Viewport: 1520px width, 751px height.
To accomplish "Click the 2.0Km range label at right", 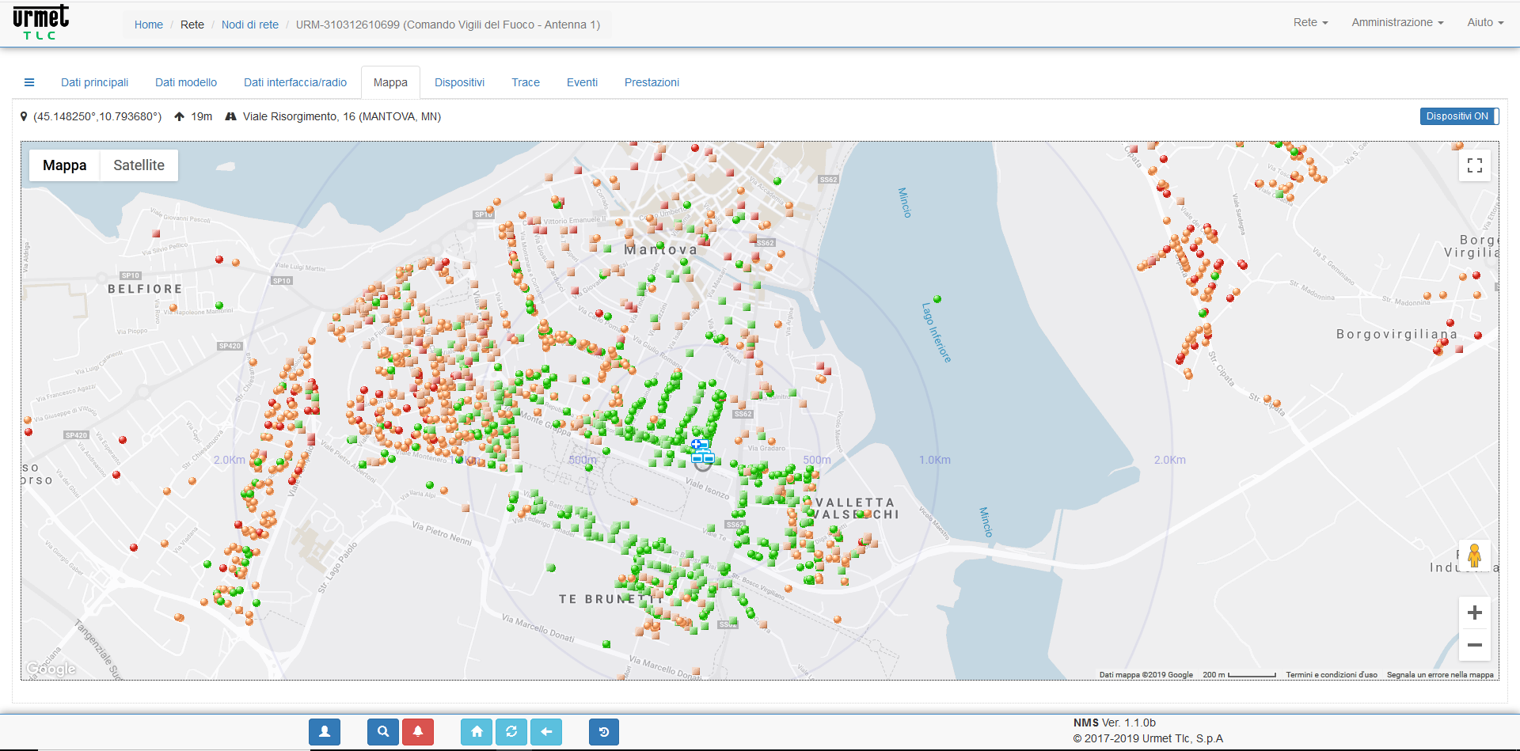I will 1169,460.
